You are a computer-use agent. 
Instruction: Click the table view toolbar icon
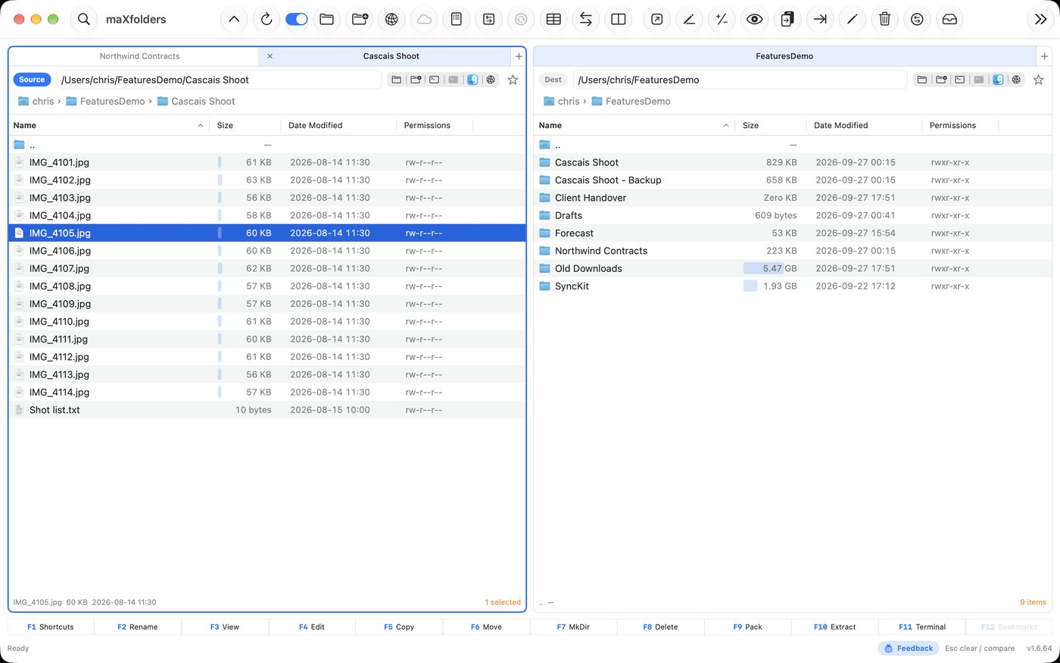pos(553,19)
